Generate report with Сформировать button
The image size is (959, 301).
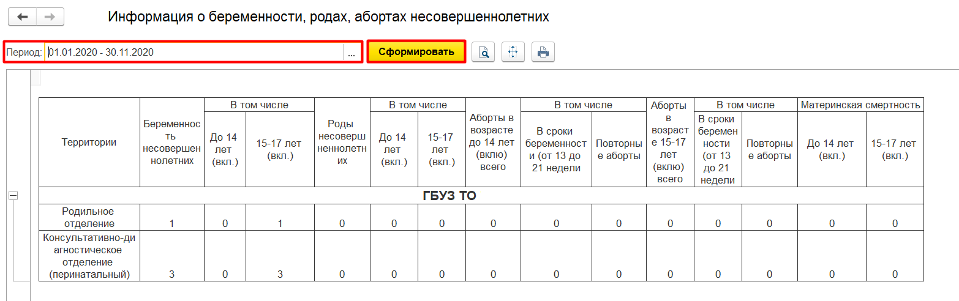point(416,52)
